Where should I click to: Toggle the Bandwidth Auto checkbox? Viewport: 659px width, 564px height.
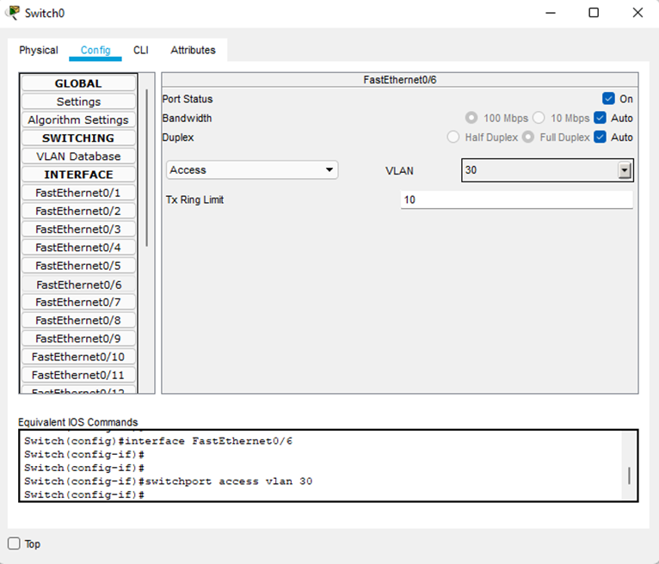600,118
